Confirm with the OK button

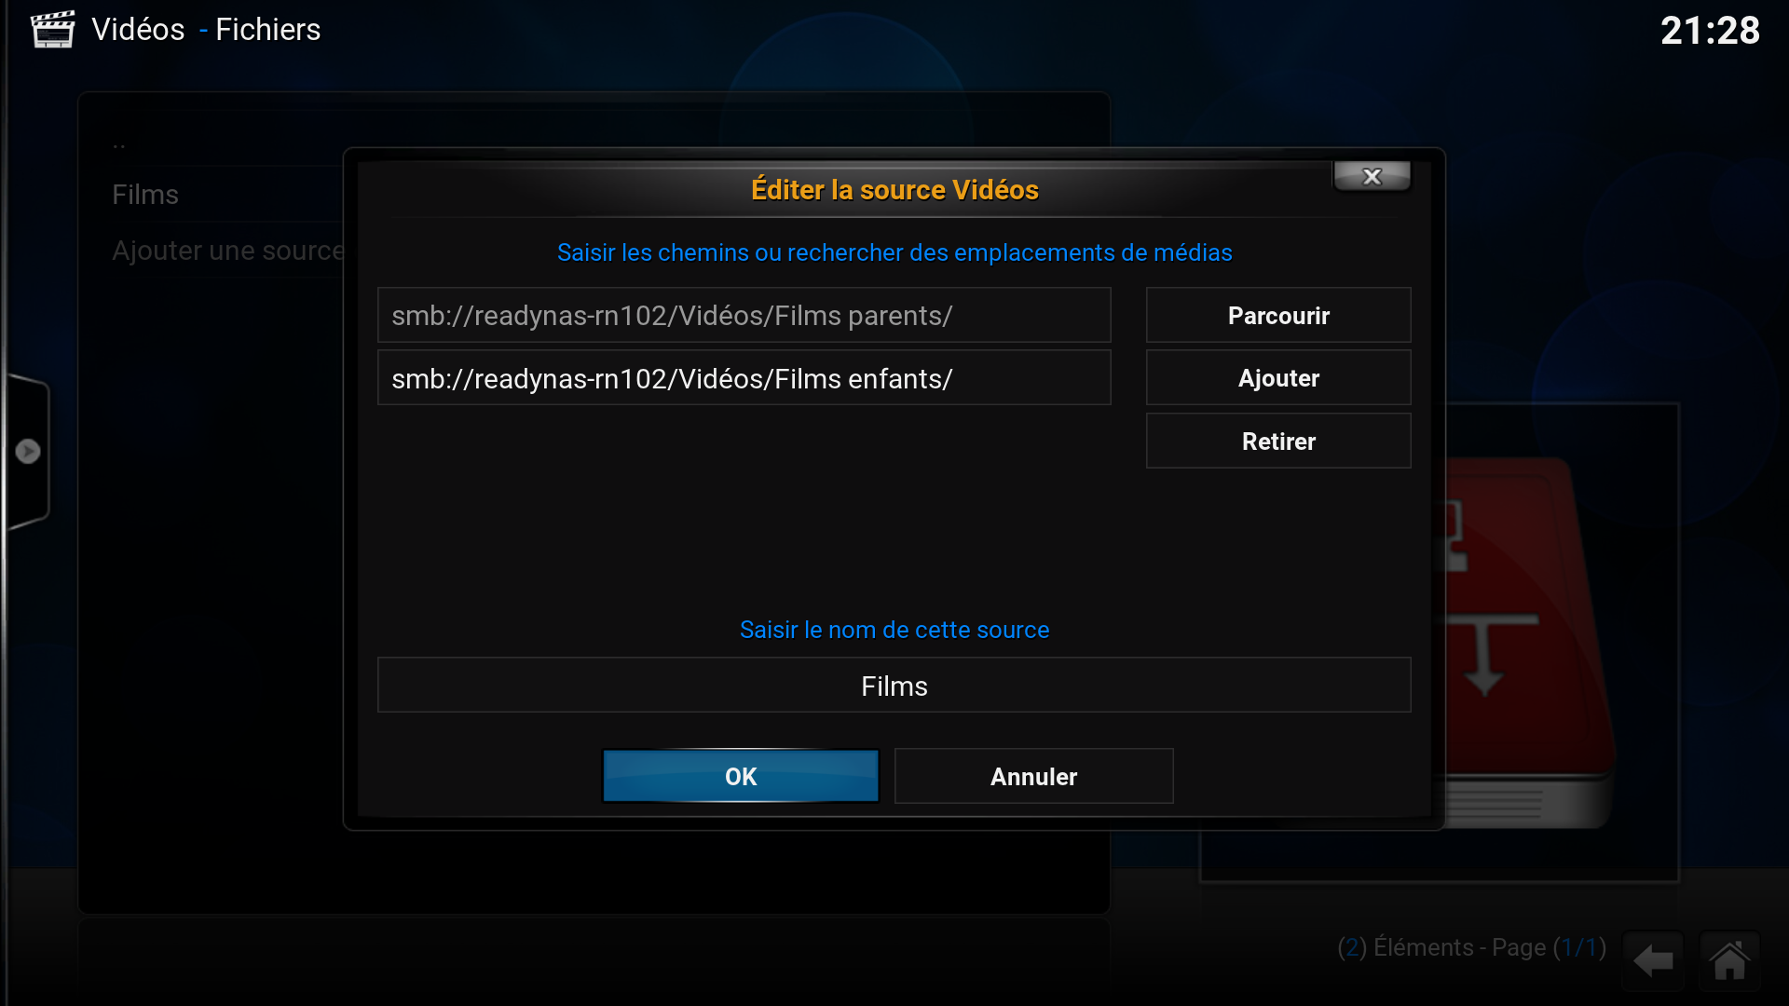(x=741, y=776)
